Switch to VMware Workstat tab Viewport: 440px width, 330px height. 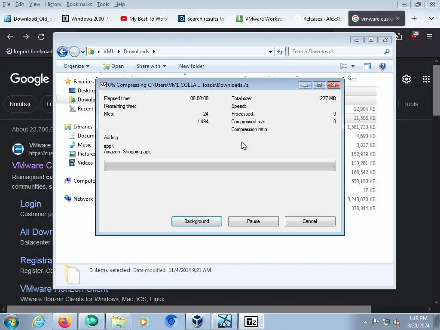tap(260, 18)
